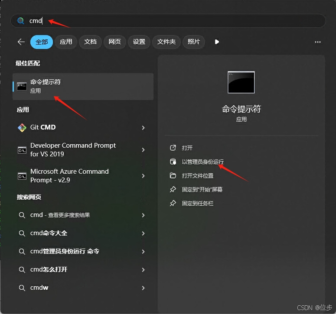Image resolution: width=336 pixels, height=314 pixels.
Task: Choose 固定到"开始"屏幕
Action: (202, 189)
